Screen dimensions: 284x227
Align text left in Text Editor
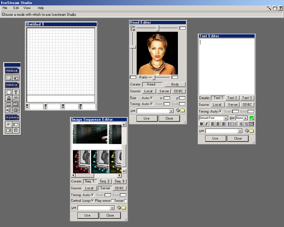pos(213,124)
